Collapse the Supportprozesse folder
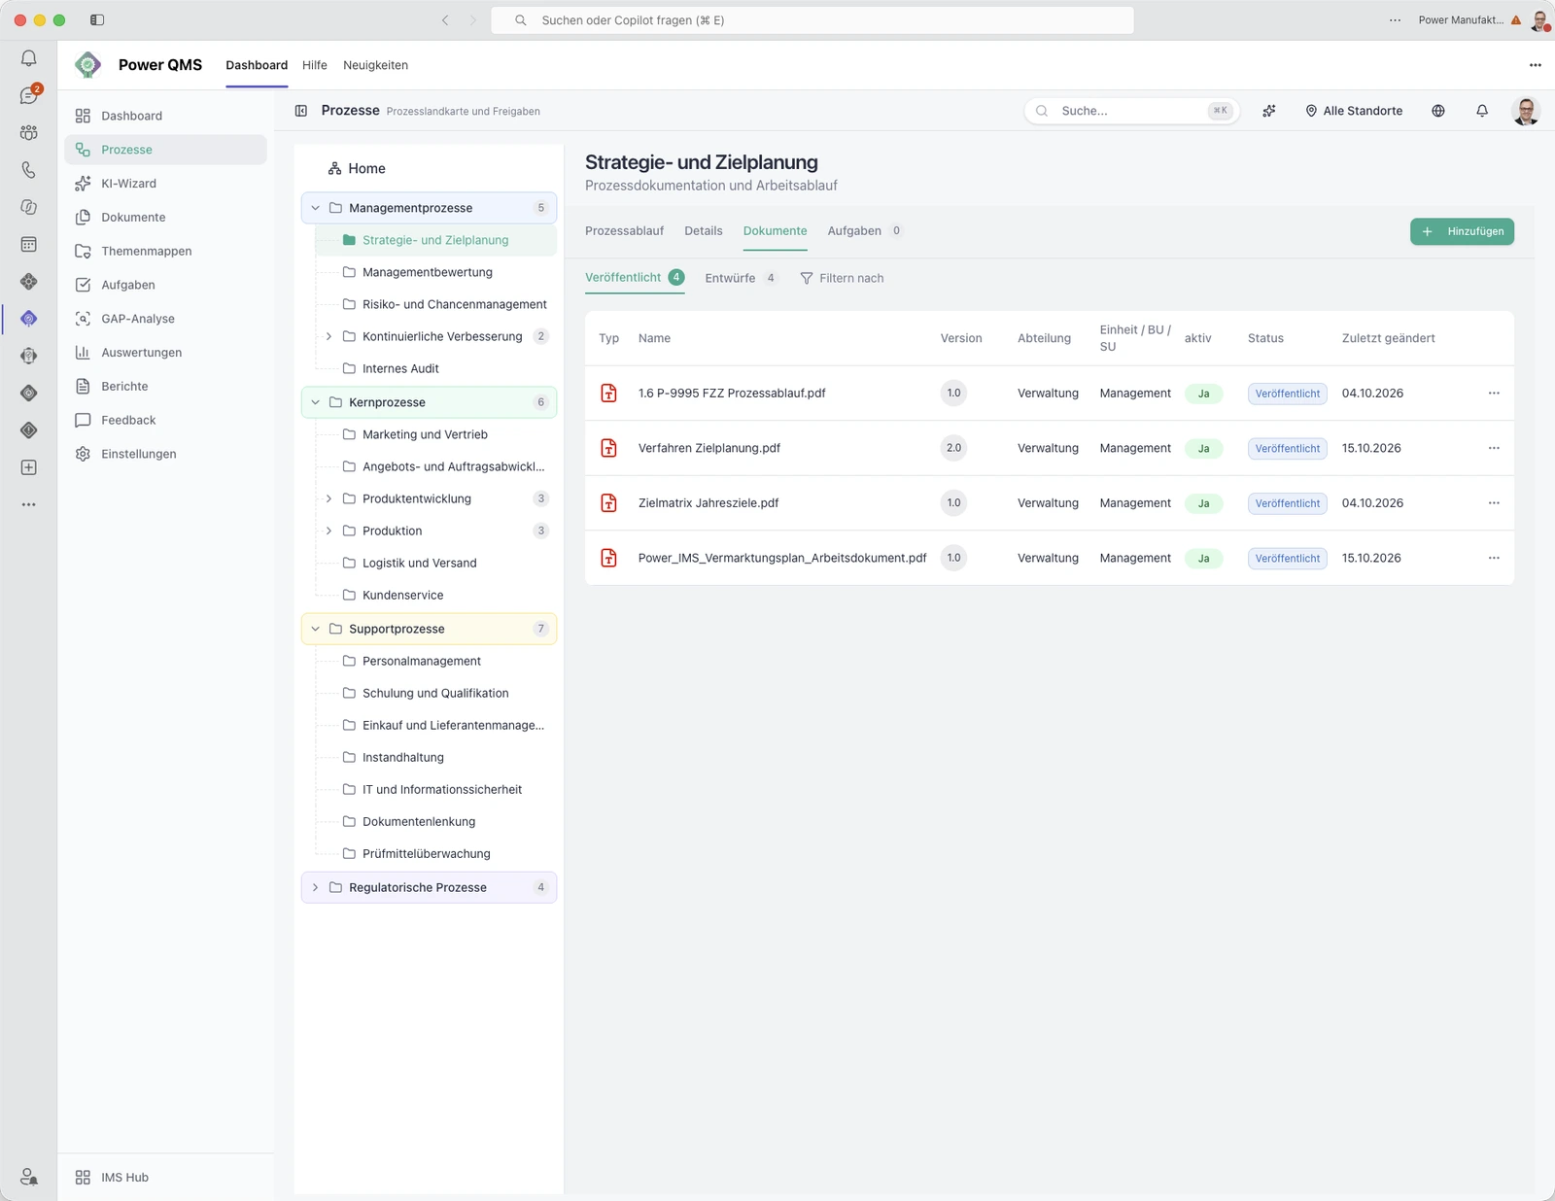1555x1201 pixels. pyautogui.click(x=315, y=629)
